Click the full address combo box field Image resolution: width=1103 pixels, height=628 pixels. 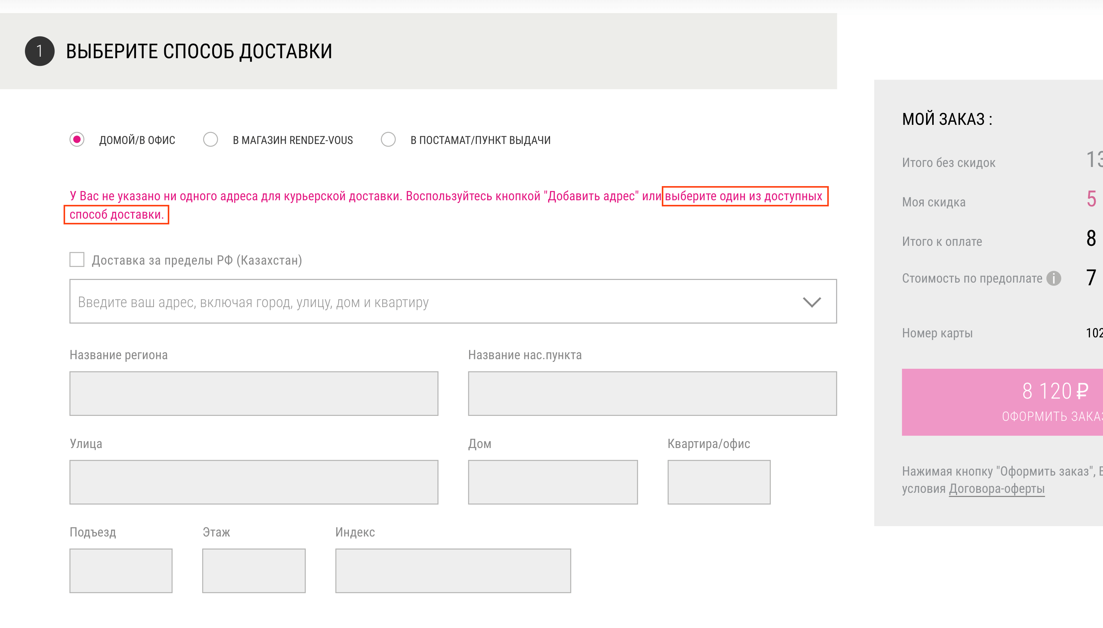(x=431, y=302)
